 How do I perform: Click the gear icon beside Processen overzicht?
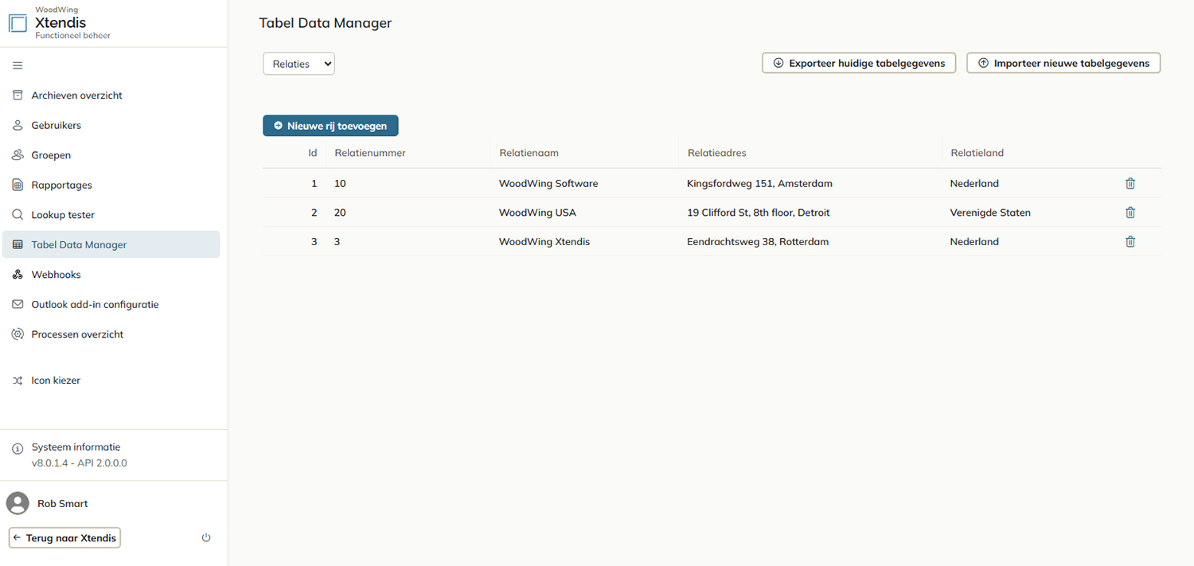tap(18, 334)
